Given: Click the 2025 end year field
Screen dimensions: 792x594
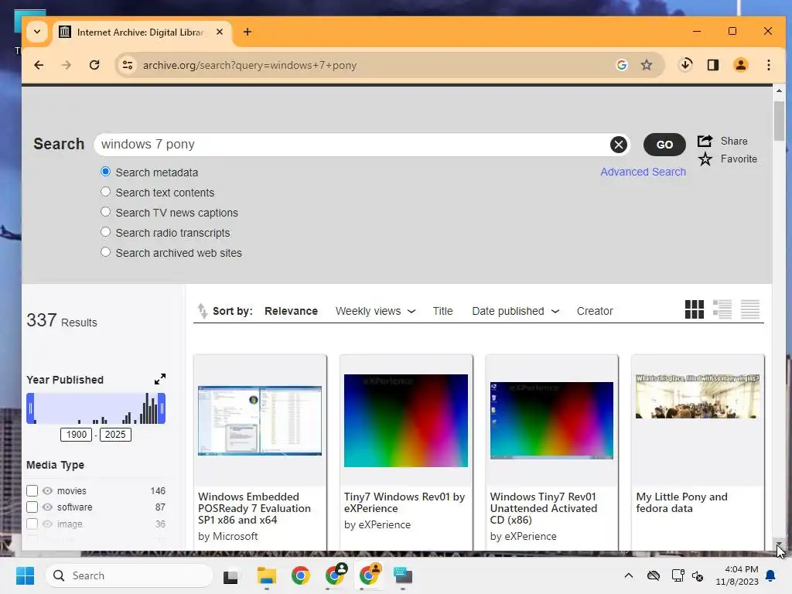Looking at the screenshot, I should (115, 435).
